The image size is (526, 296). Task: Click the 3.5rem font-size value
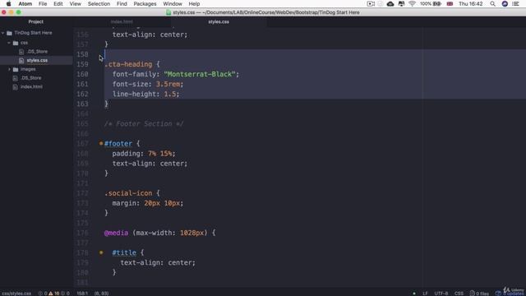click(x=168, y=84)
